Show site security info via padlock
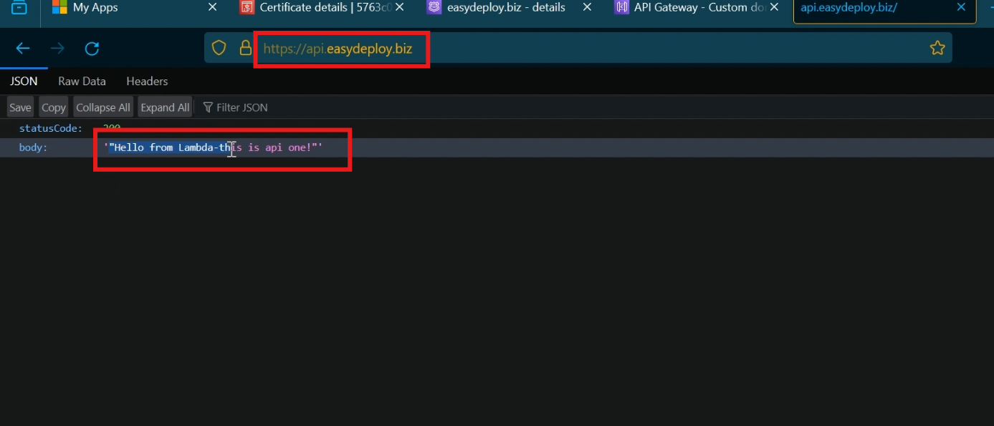This screenshot has height=426, width=994. point(246,48)
